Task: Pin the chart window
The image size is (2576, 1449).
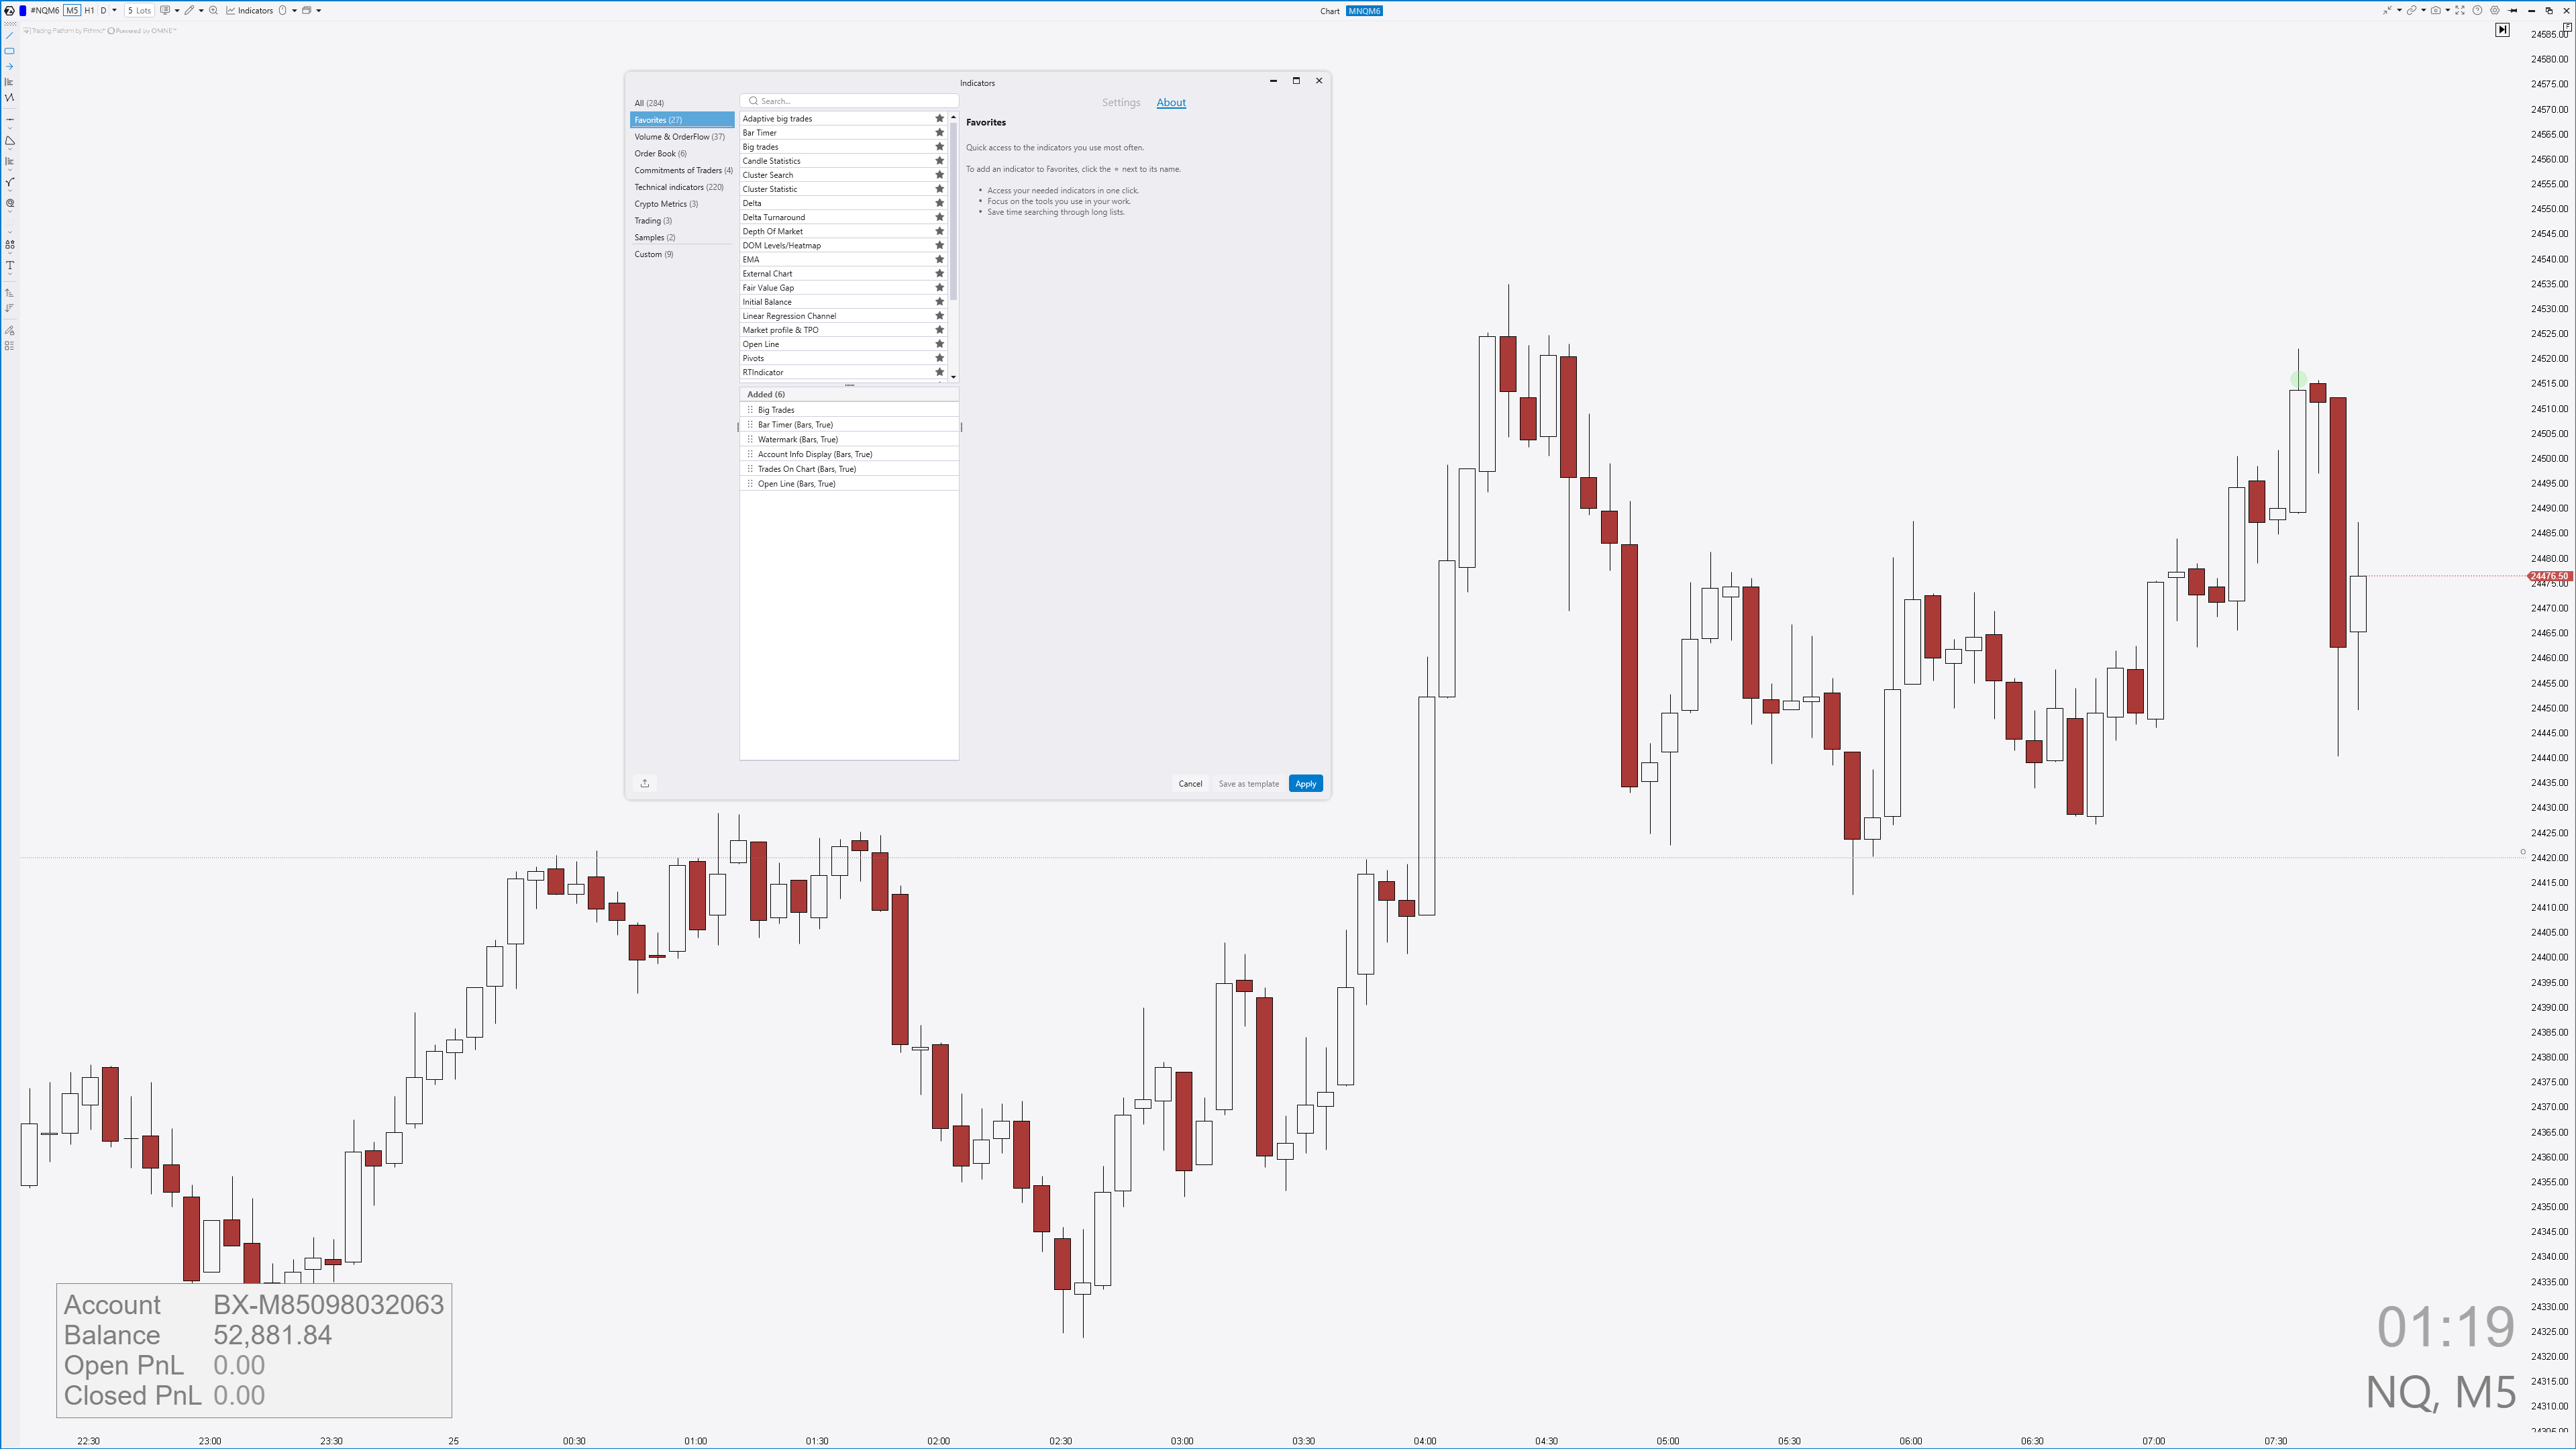Action: click(2513, 10)
